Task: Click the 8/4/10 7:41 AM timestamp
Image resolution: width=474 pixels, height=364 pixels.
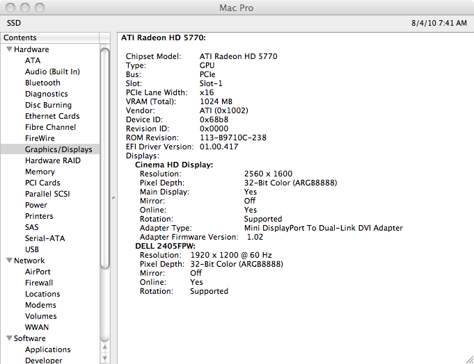Action: click(439, 23)
